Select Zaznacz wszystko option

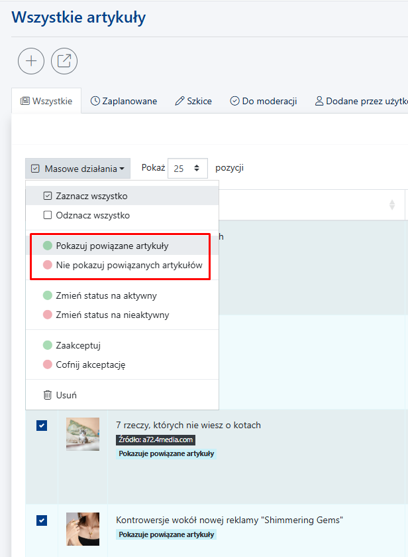tap(92, 196)
